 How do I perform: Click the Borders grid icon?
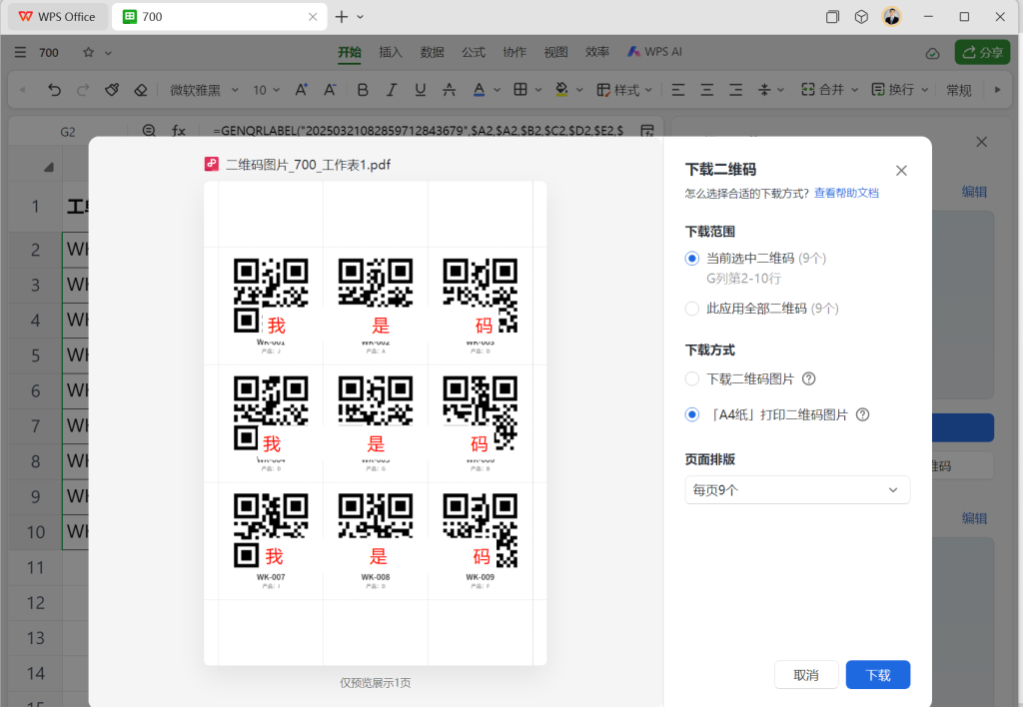[519, 90]
